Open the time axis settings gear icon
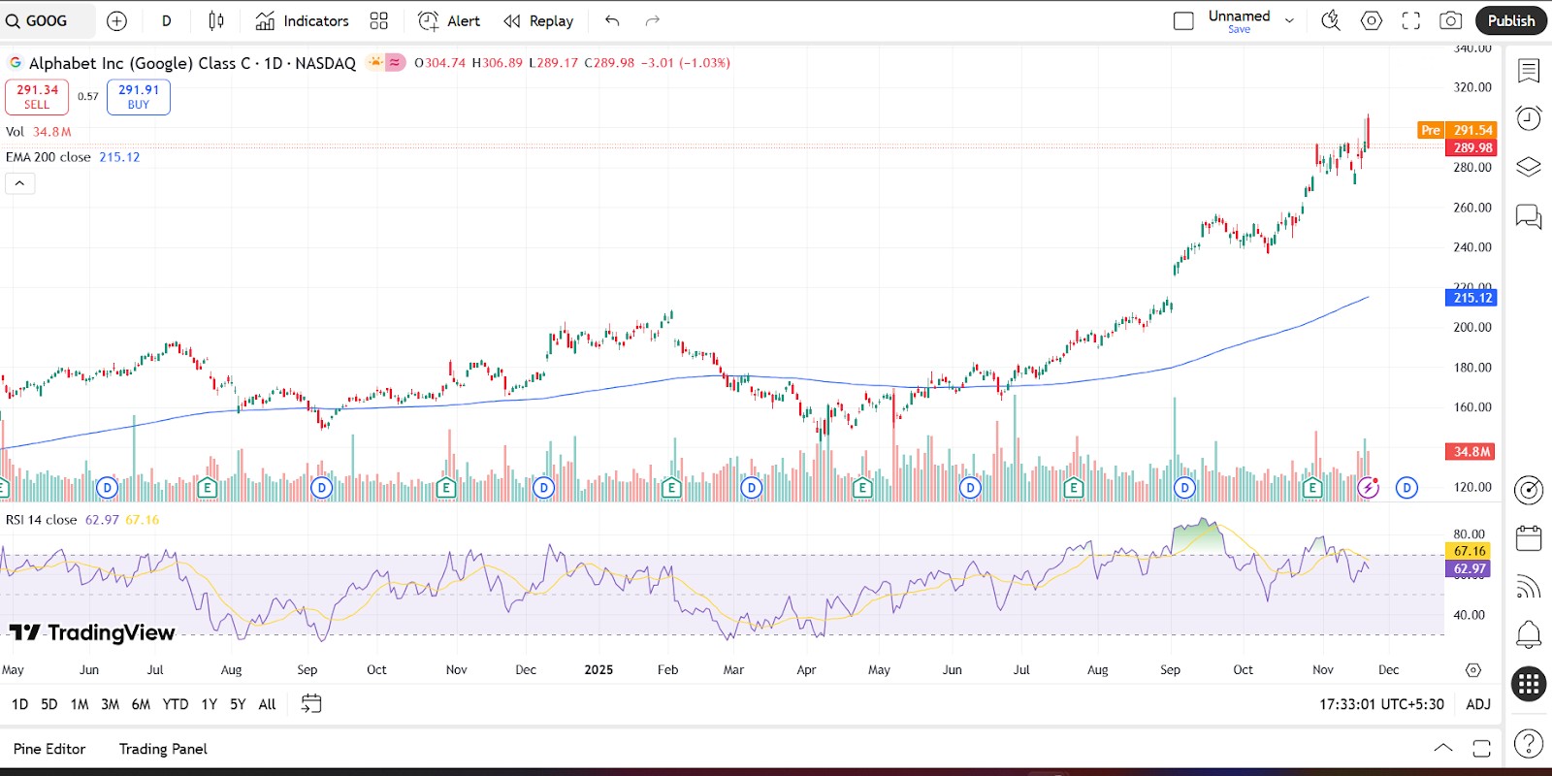1552x776 pixels. point(1473,670)
